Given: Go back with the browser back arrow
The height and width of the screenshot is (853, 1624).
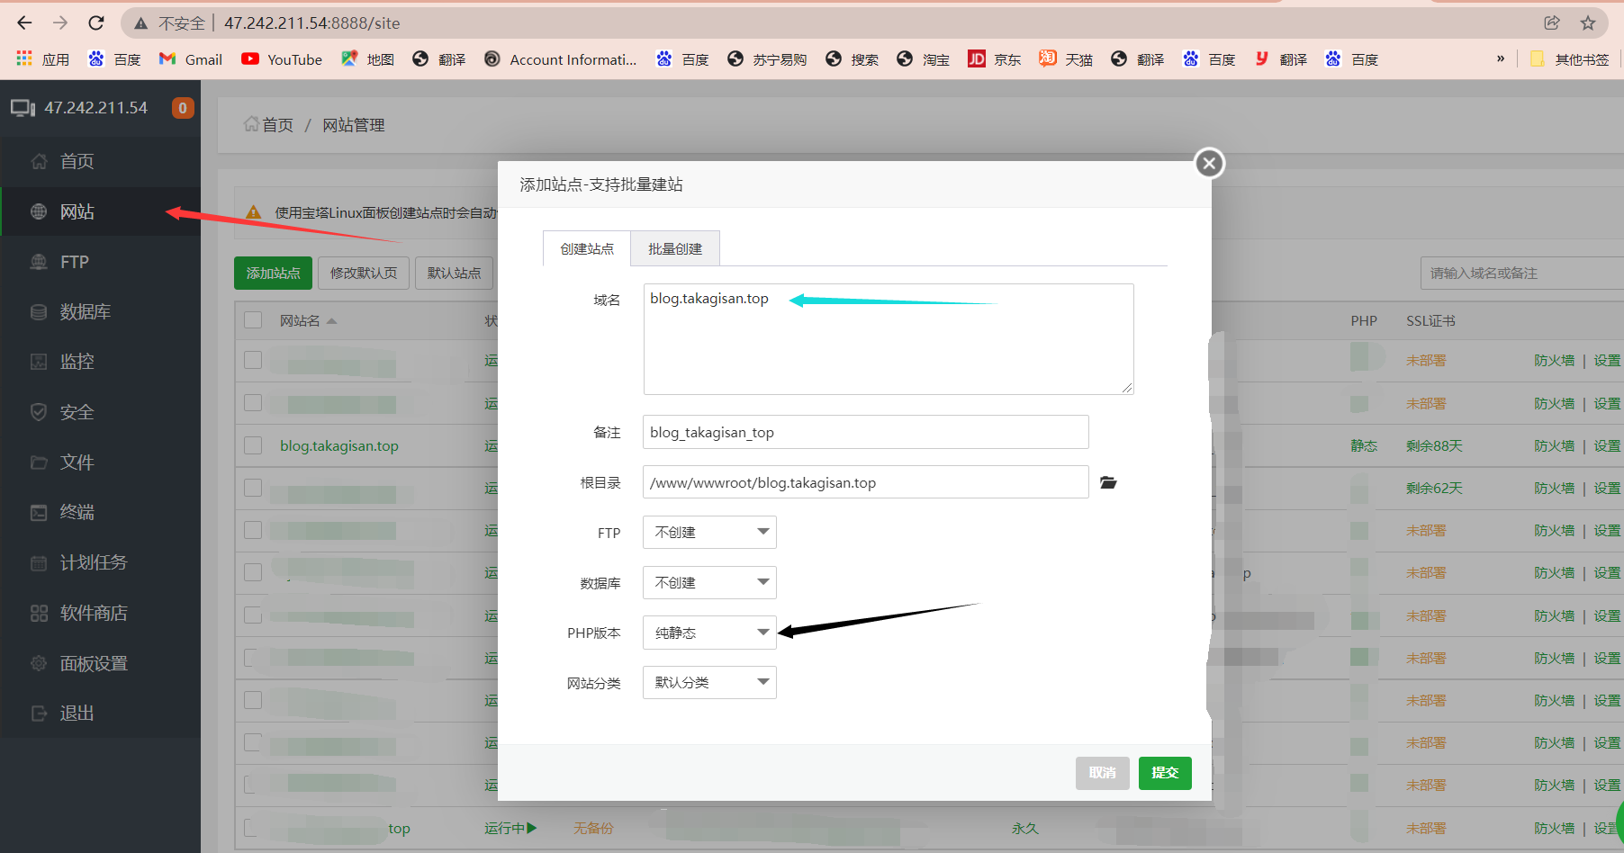Looking at the screenshot, I should (x=24, y=22).
